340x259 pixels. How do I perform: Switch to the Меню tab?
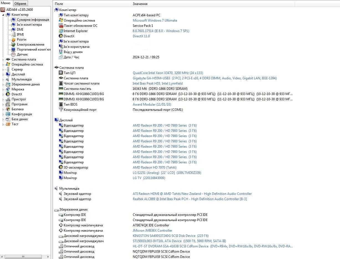coord(6,3)
